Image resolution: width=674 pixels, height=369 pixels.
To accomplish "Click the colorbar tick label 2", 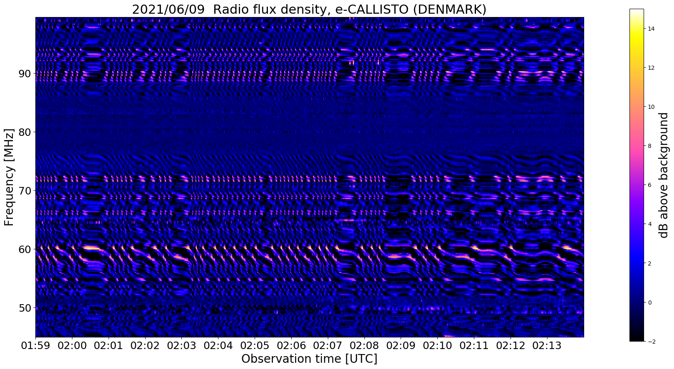I will pyautogui.click(x=649, y=263).
